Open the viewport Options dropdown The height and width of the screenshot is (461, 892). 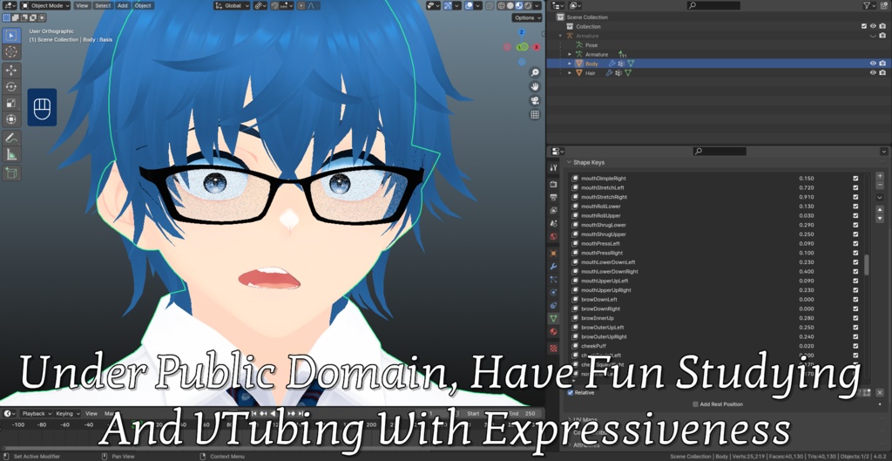click(x=527, y=17)
